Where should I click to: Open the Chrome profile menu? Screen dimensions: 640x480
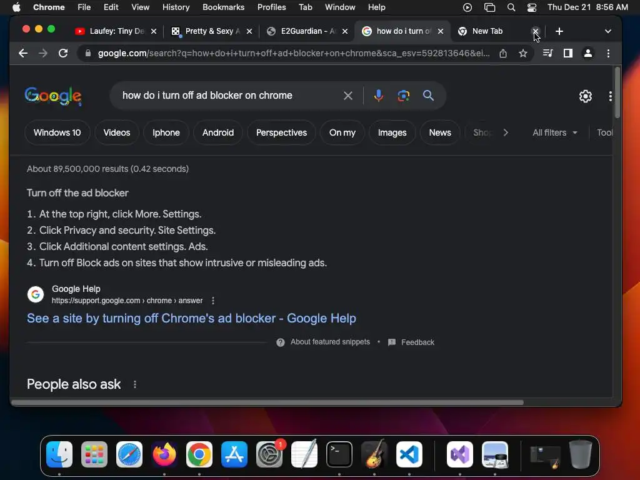[587, 53]
